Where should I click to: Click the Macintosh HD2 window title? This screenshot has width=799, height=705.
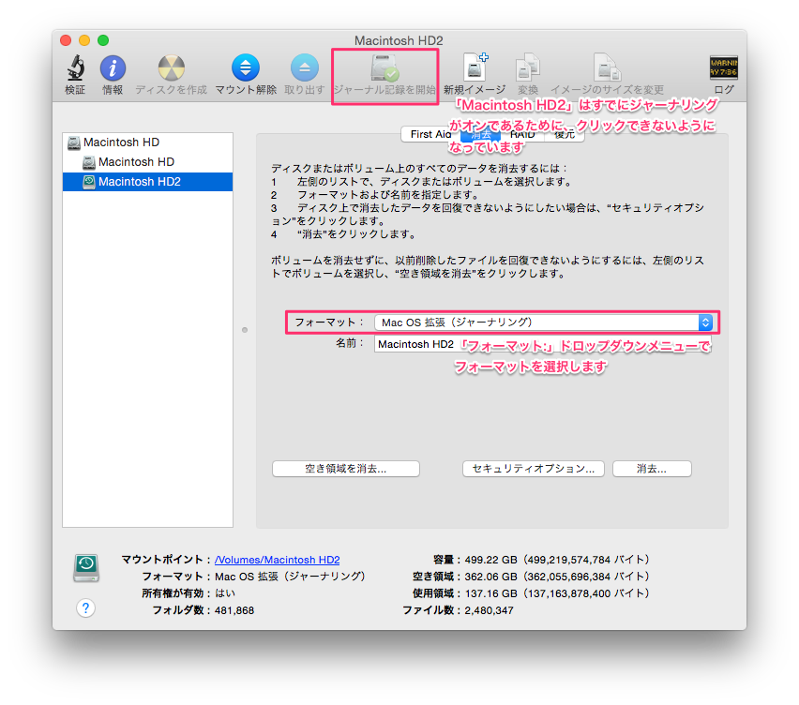click(x=399, y=40)
